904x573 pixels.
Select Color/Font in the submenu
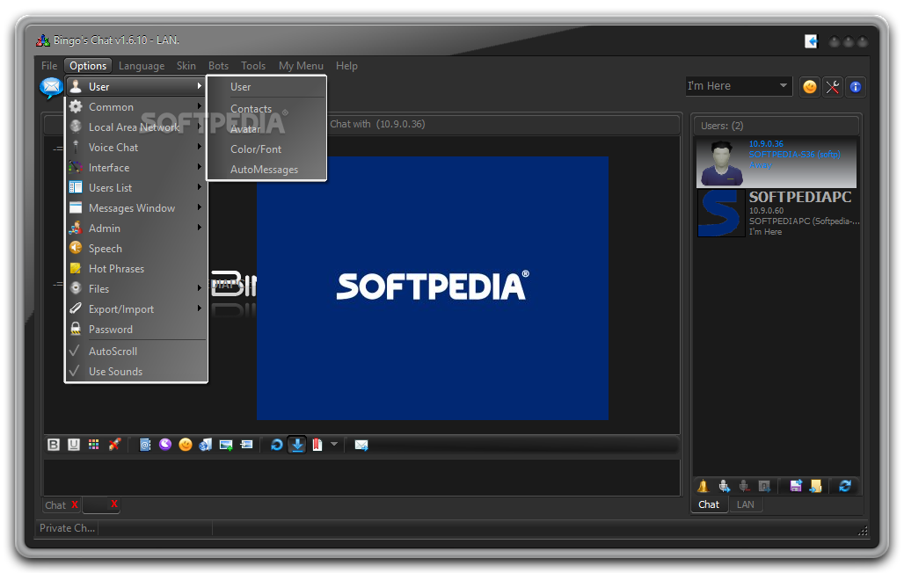pyautogui.click(x=266, y=149)
